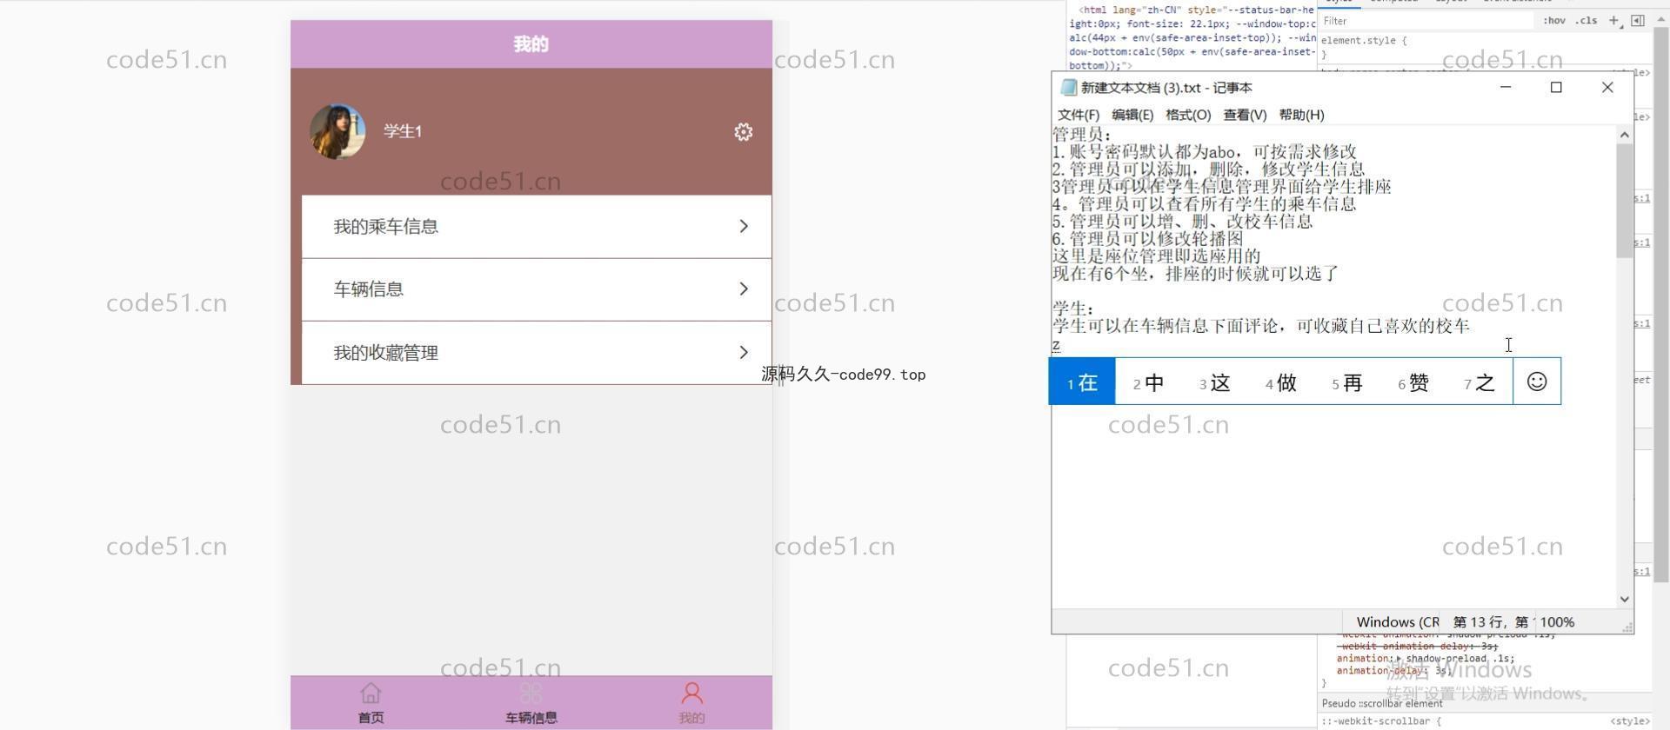Click Notepad scrollbar down arrow

1624,599
